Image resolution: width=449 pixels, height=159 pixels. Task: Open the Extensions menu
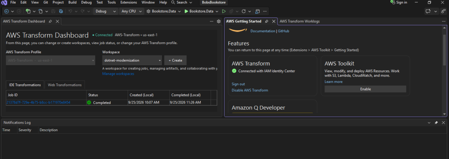tap(128, 2)
